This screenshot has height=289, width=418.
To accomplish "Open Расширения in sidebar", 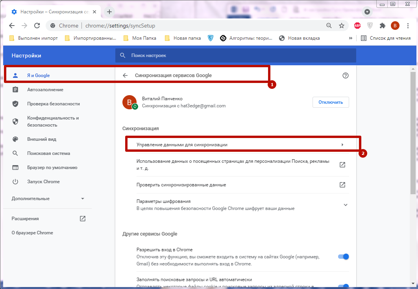I will [48, 219].
